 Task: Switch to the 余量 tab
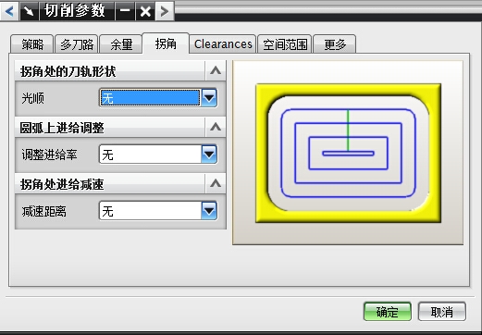(121, 44)
